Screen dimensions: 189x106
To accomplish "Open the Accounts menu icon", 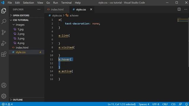I will [4, 85].
